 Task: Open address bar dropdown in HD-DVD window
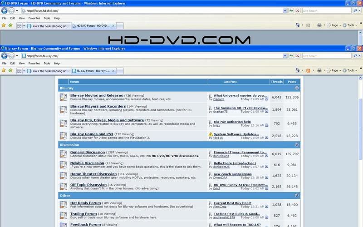coord(285,10)
